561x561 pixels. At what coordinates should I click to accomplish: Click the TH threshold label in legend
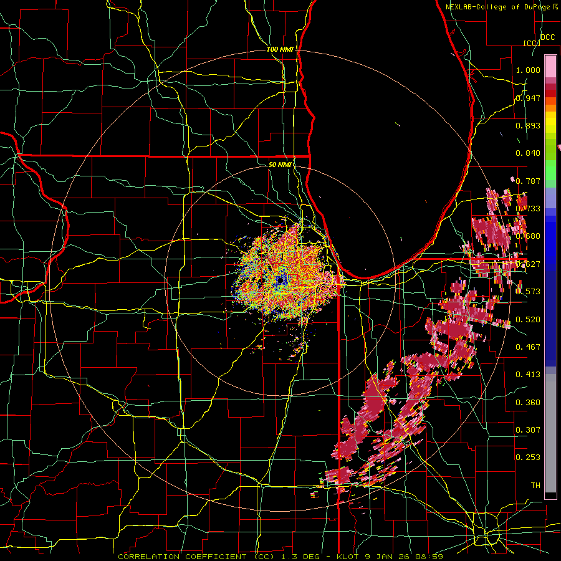coord(535,486)
